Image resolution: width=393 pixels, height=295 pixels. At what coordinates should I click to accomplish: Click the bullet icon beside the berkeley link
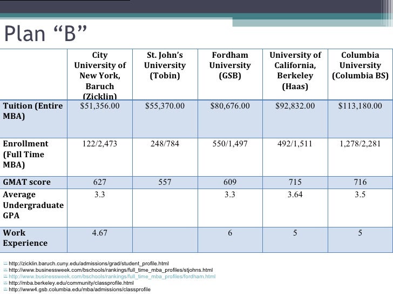pos(5,283)
